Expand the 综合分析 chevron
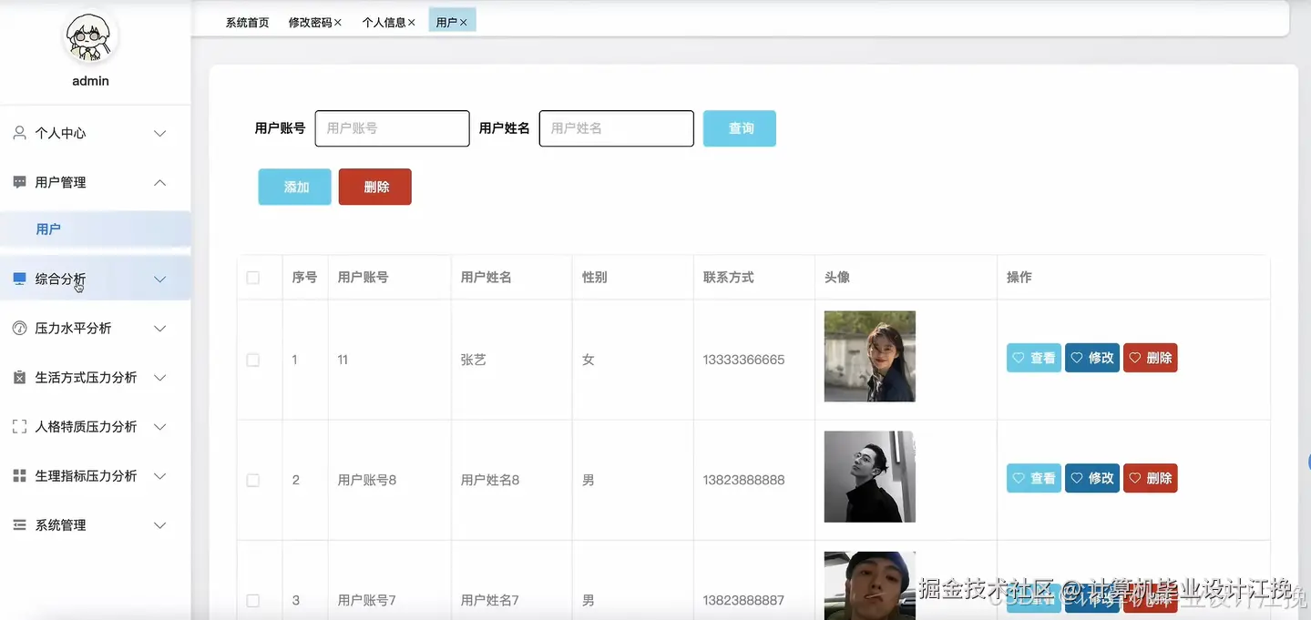1311x620 pixels. click(160, 279)
